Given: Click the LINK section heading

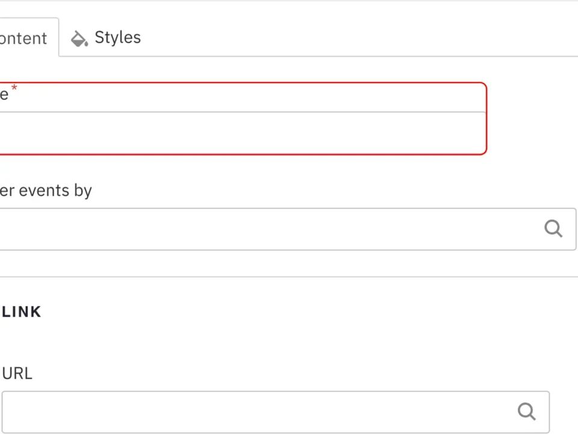Looking at the screenshot, I should (x=21, y=312).
